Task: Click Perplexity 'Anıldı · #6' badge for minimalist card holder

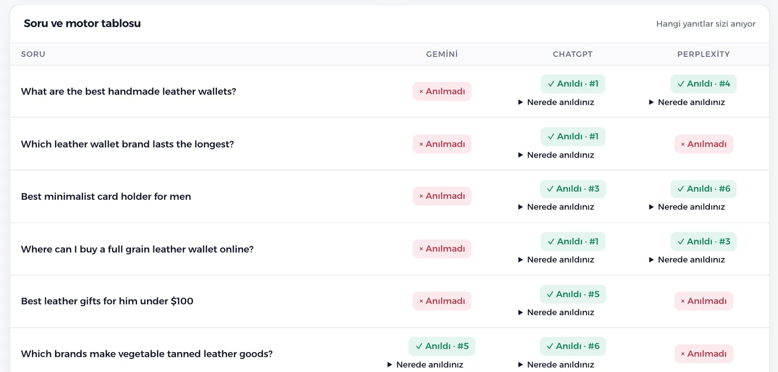Action: coord(704,189)
